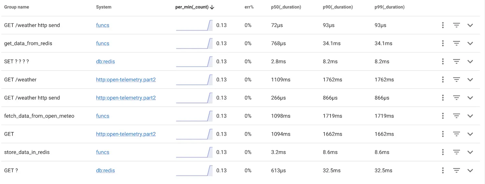Click filter icon in first GET /weather http send row

click(456, 25)
